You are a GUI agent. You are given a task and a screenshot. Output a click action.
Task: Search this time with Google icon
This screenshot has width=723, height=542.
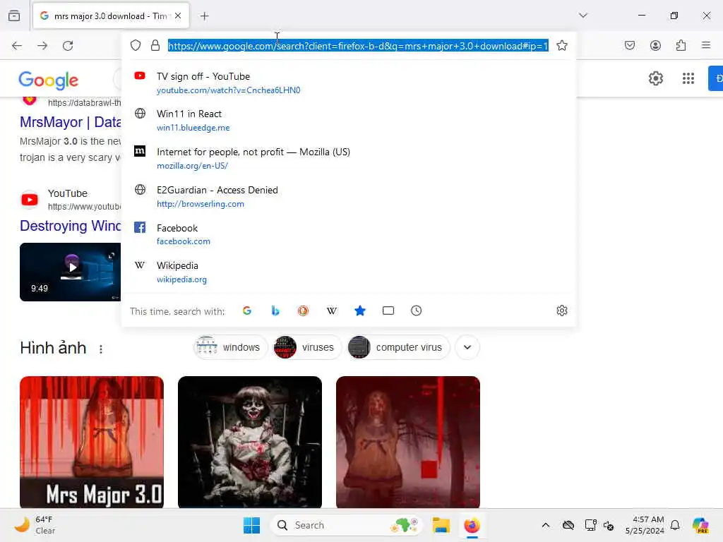247,311
